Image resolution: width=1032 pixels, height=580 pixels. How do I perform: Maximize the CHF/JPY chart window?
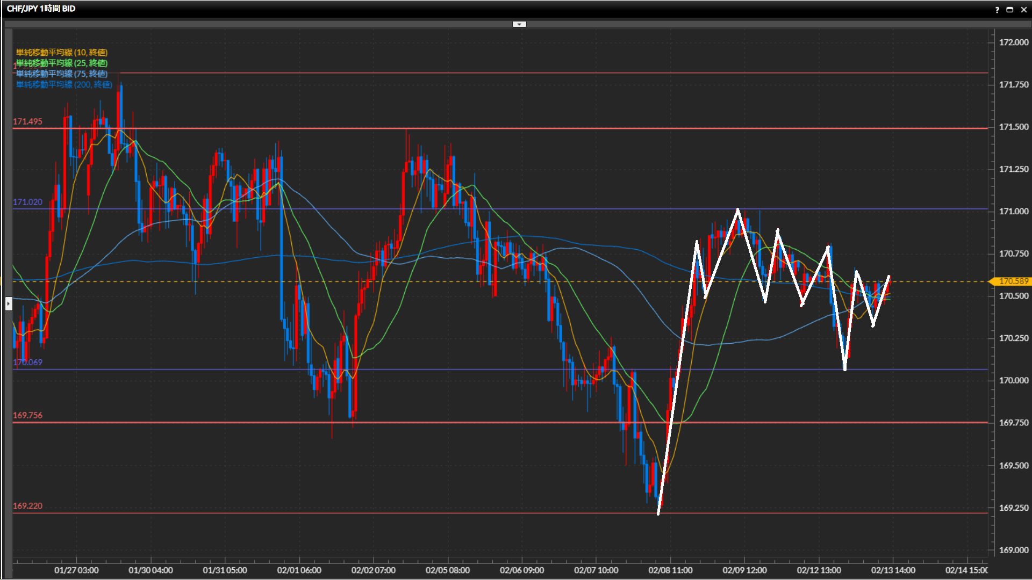click(1010, 10)
